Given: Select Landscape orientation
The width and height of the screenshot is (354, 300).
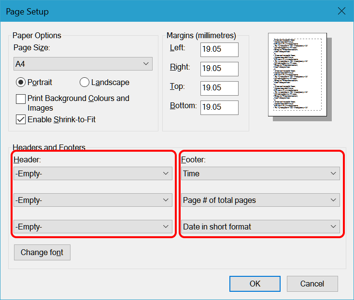Looking at the screenshot, I should click(85, 82).
